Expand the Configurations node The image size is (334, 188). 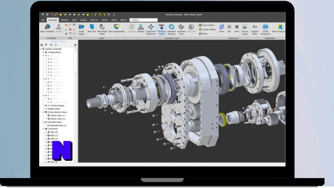click(x=43, y=52)
